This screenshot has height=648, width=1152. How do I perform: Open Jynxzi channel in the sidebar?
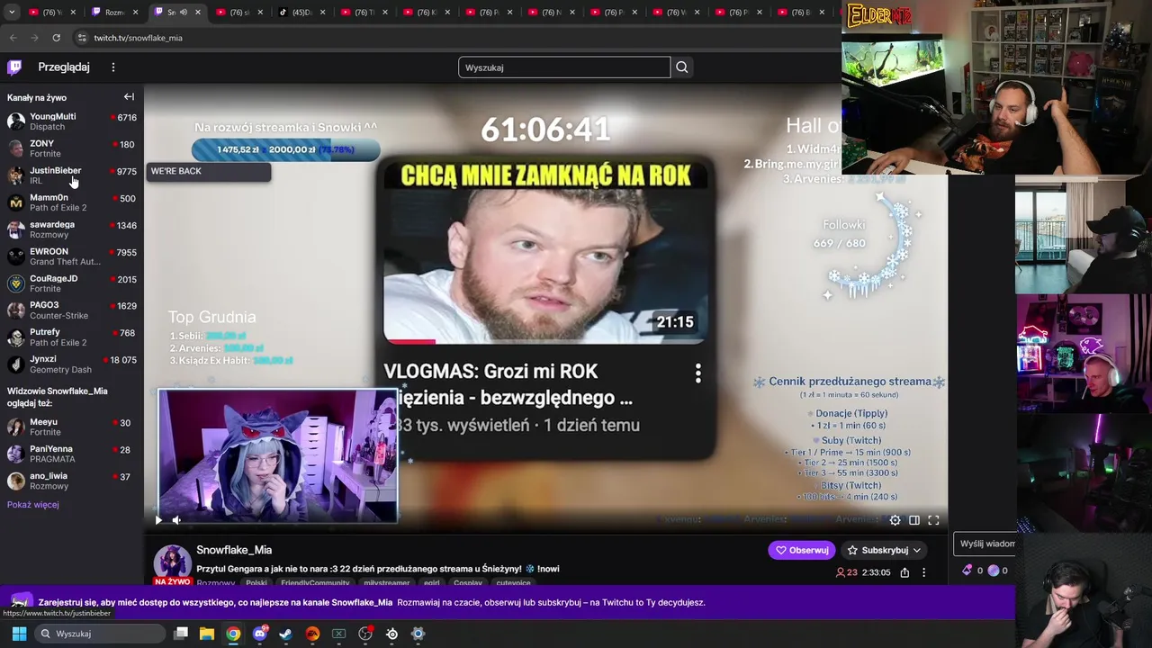point(72,364)
